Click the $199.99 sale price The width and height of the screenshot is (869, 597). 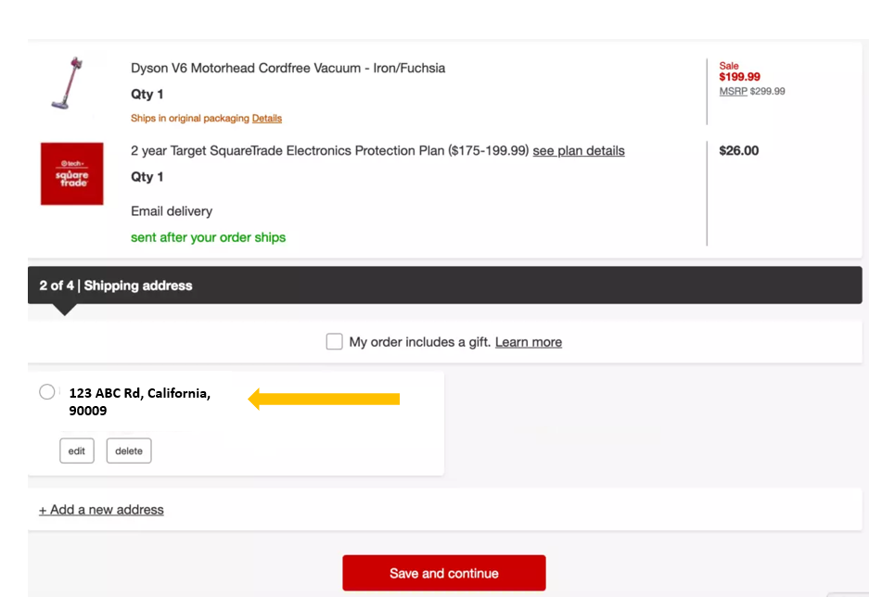pyautogui.click(x=739, y=77)
